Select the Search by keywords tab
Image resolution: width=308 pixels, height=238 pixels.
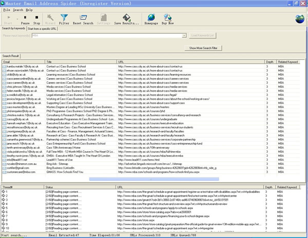[x=14, y=29]
